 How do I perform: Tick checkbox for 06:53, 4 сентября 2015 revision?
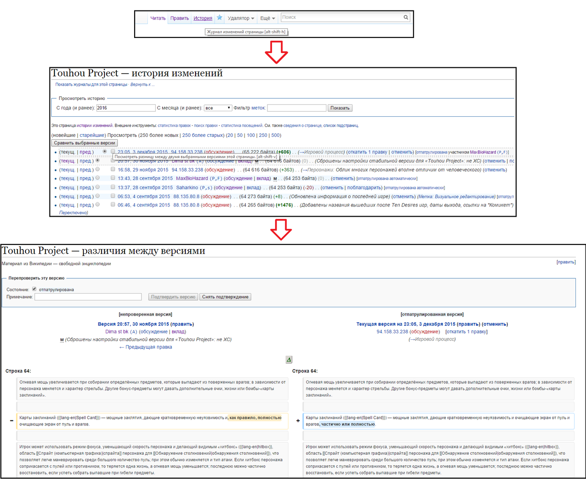tap(113, 196)
